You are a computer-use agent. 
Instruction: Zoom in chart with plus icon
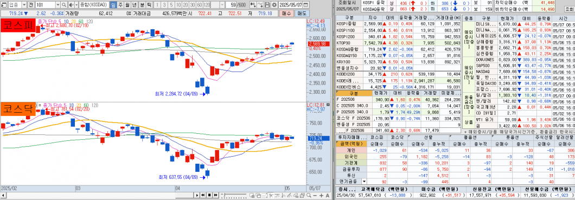[322, 195]
